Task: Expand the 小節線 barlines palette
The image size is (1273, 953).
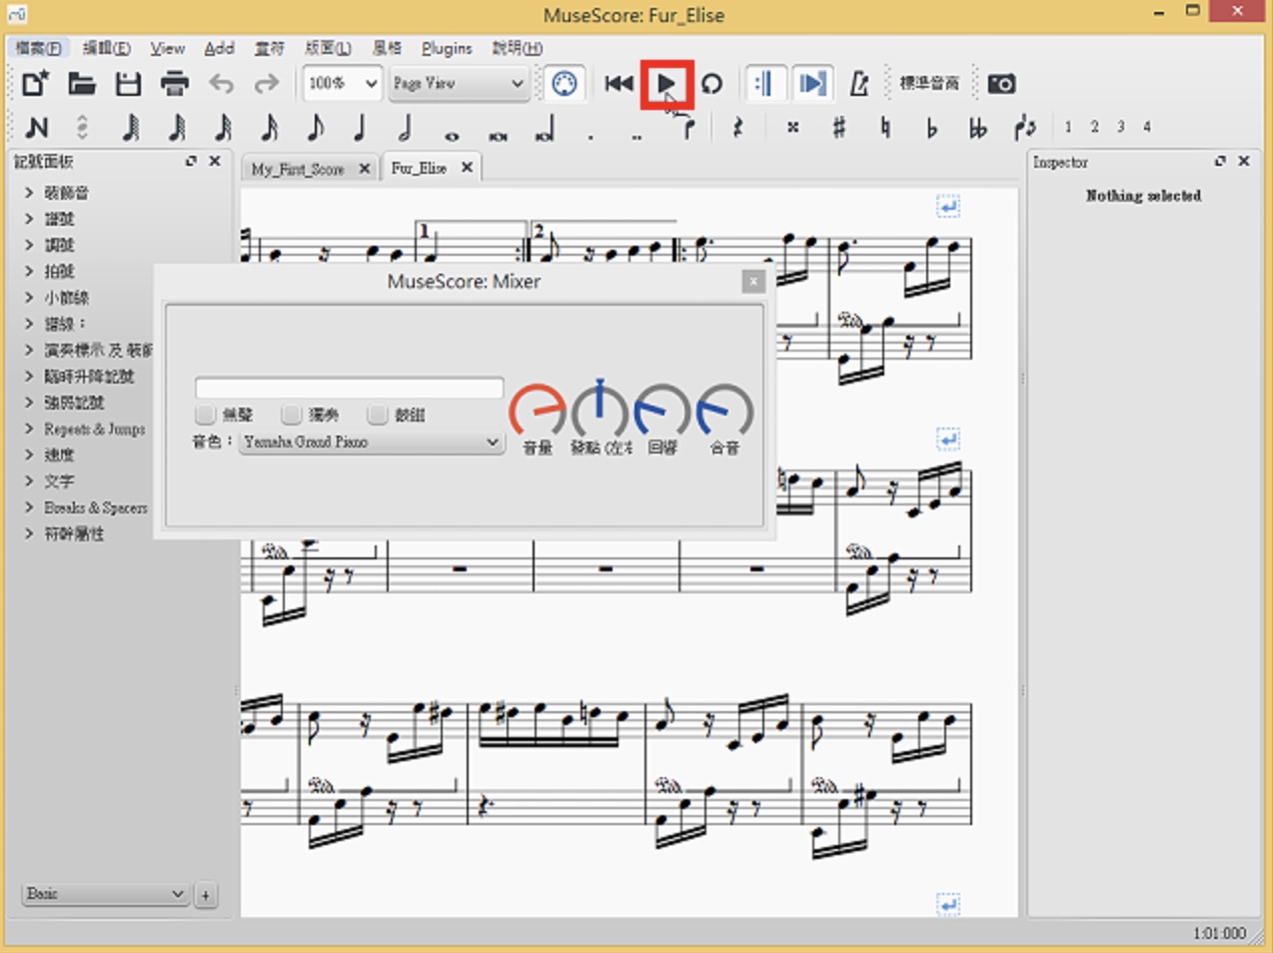Action: point(30,298)
